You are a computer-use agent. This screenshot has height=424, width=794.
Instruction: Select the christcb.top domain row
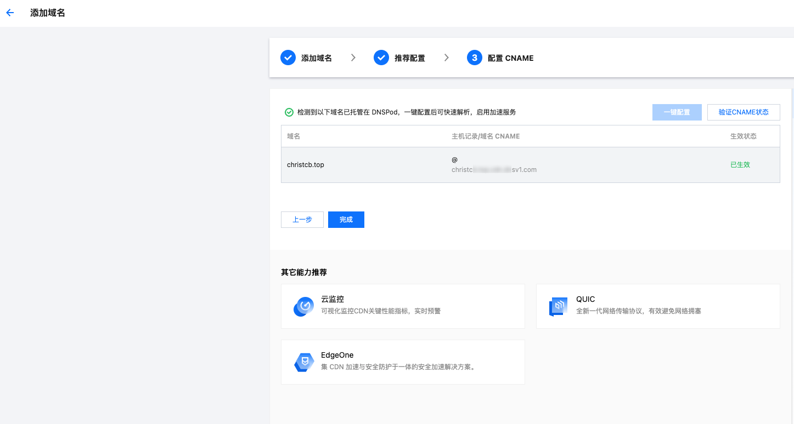(306, 165)
